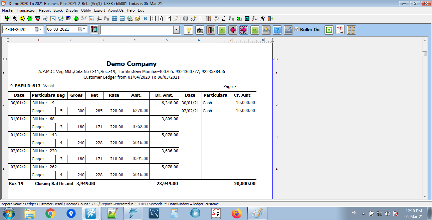The image size is (432, 220).
Task: Go to next page with right pink arrow
Action: pyautogui.click(x=244, y=30)
